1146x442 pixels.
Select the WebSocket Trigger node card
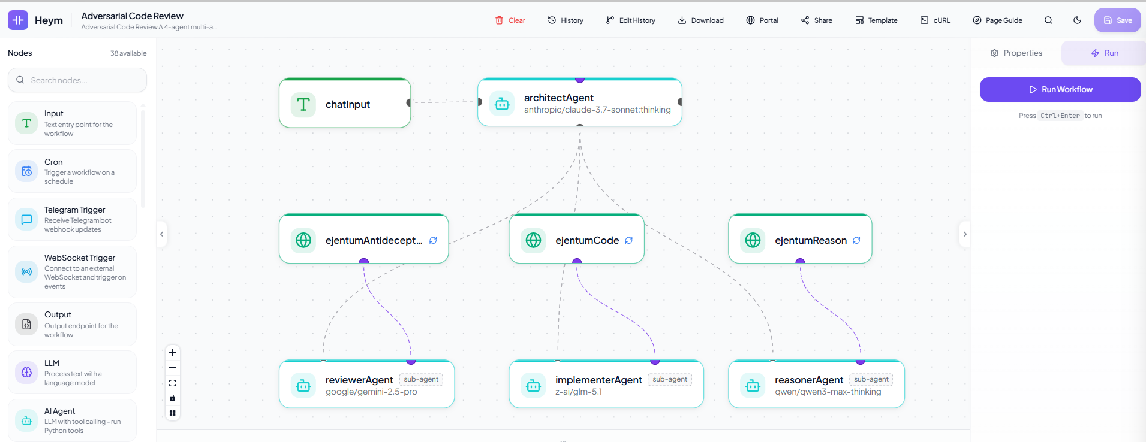72,272
